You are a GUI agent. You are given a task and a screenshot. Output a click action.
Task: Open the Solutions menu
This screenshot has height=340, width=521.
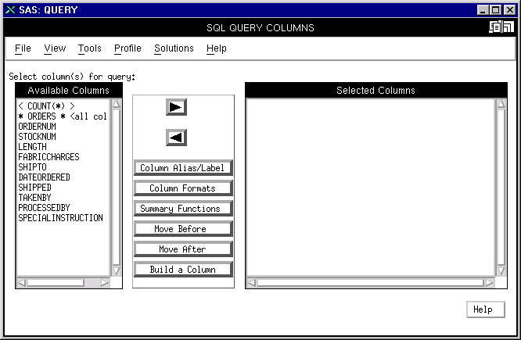click(174, 48)
